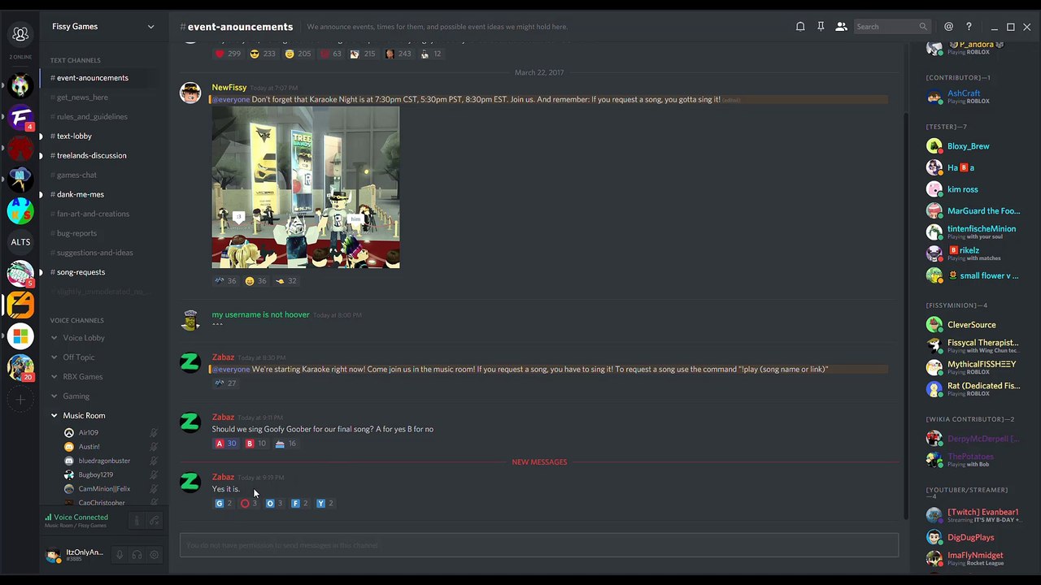Toggle the member list icon
This screenshot has height=585, width=1041.
point(841,27)
